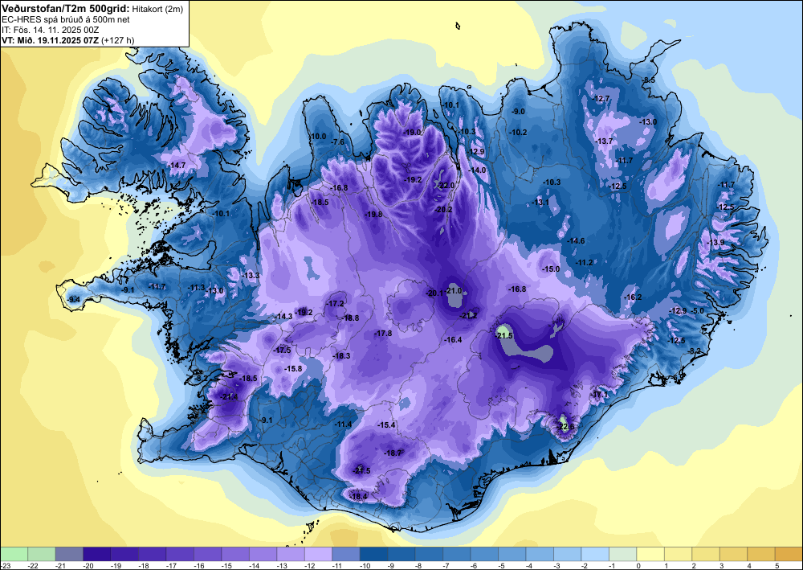
Task: Select the pale yellow legend swatch labeled 0
Action: pyautogui.click(x=650, y=554)
